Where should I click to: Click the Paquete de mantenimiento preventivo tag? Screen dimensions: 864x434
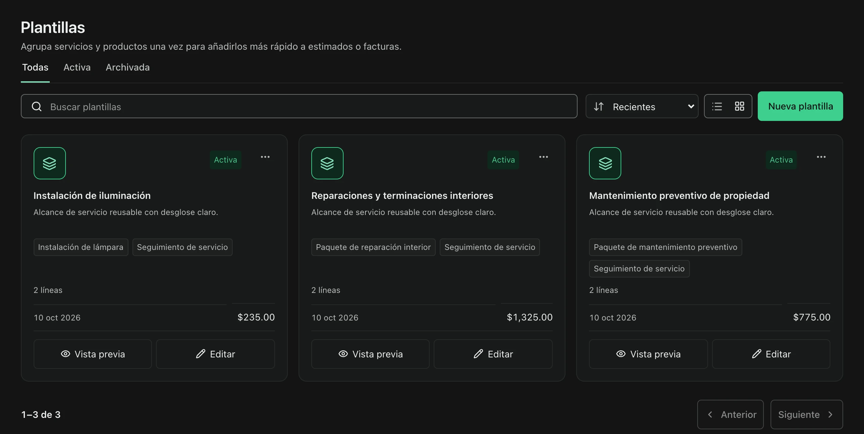tap(665, 247)
